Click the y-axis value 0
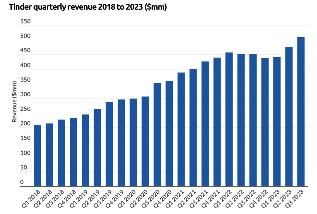This screenshot has height=214, width=317. pyautogui.click(x=22, y=182)
